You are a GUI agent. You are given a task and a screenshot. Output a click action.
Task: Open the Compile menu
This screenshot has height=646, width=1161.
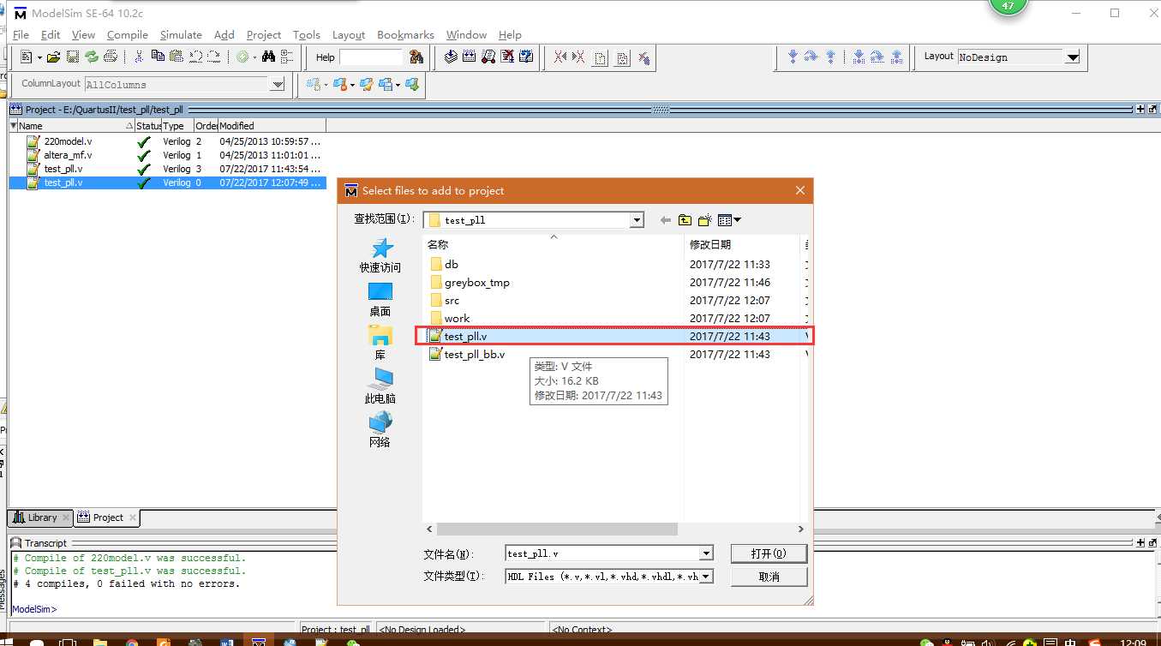[128, 35]
